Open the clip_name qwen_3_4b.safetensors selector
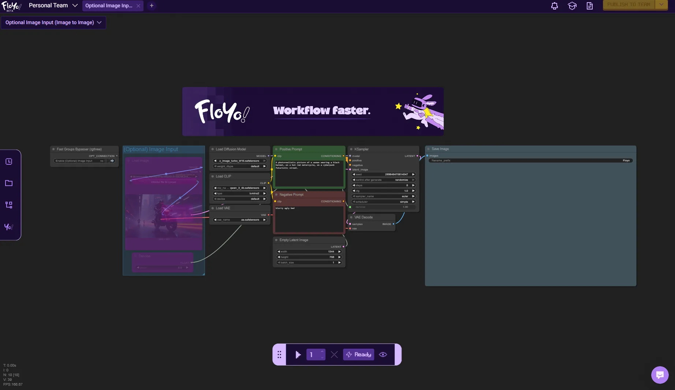Image resolution: width=675 pixels, height=390 pixels. coord(240,188)
